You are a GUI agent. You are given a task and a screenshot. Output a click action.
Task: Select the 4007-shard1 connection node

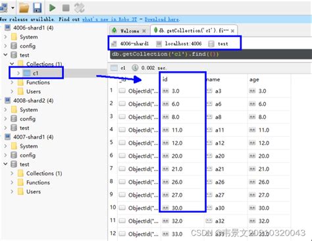pos(33,137)
